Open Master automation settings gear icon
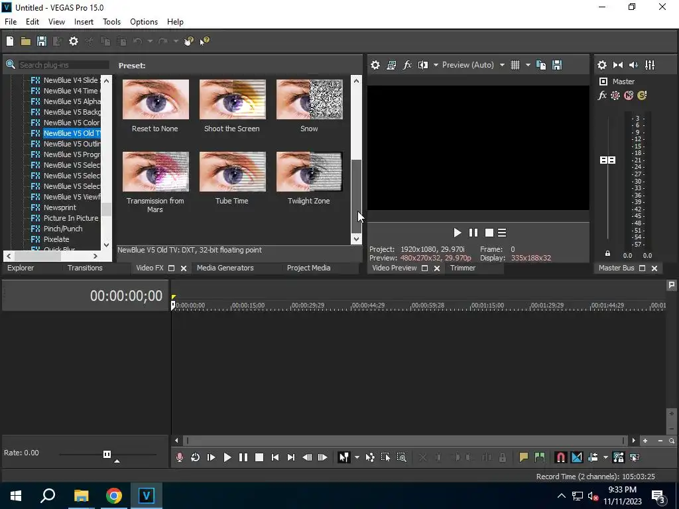Viewport: 679px width, 509px height. point(615,95)
